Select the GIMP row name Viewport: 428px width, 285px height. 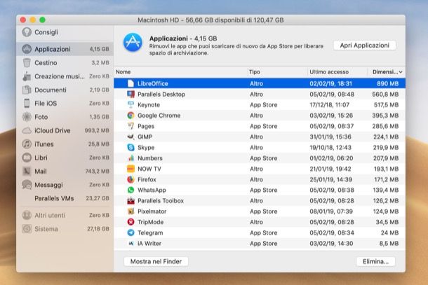coord(145,137)
